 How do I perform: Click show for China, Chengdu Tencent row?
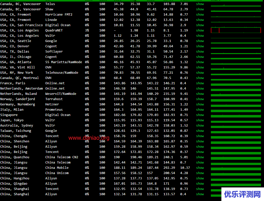200,136
